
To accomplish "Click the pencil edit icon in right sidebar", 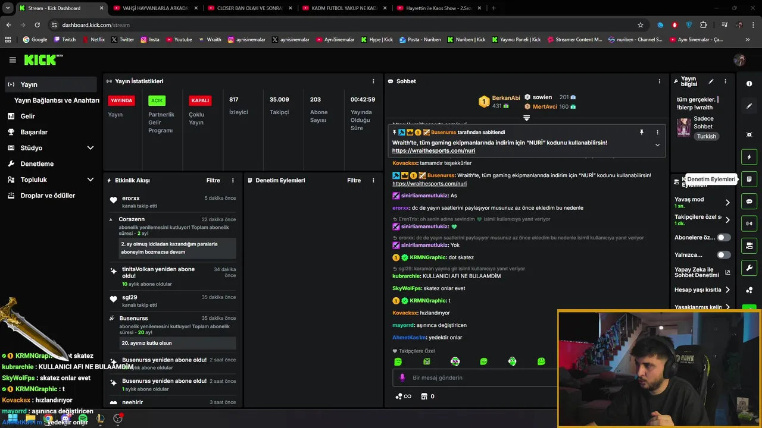I will pos(749,106).
